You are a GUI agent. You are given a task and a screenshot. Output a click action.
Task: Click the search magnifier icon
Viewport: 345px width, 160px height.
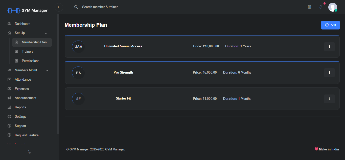76,7
